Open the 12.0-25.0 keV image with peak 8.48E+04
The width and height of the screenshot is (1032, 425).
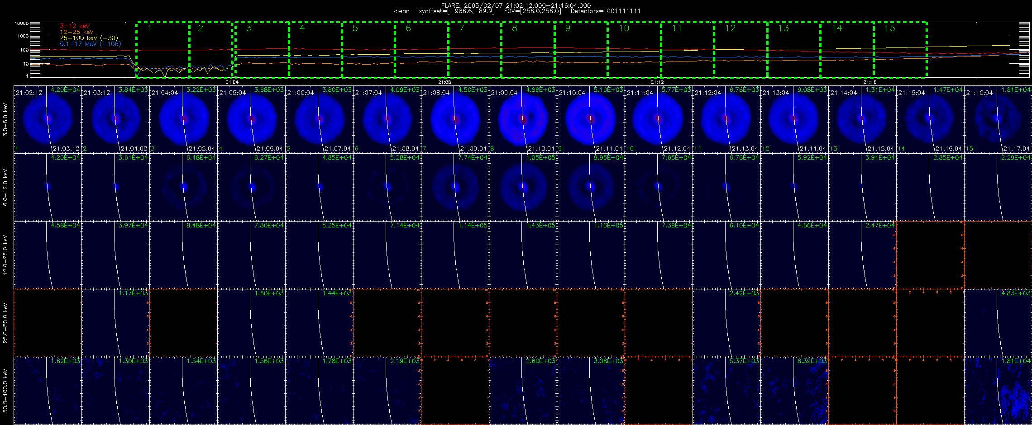183,255
